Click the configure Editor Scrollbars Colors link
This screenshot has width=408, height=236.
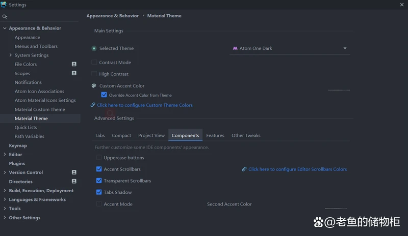pos(297,169)
